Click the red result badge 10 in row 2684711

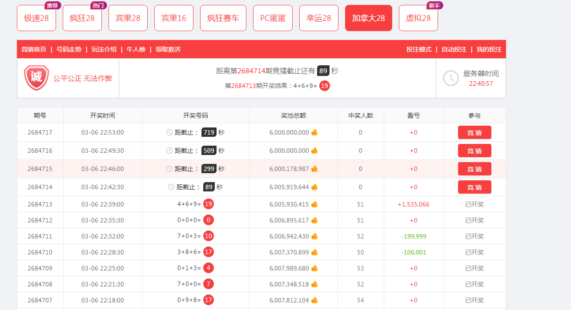point(209,236)
